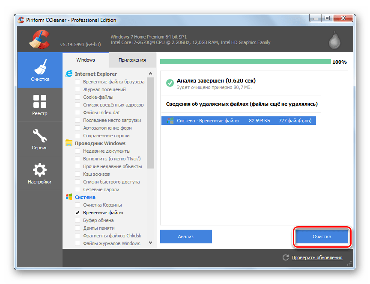The image size is (370, 284).
Task: Click the Internet Explorer section icon
Action: coord(69,74)
